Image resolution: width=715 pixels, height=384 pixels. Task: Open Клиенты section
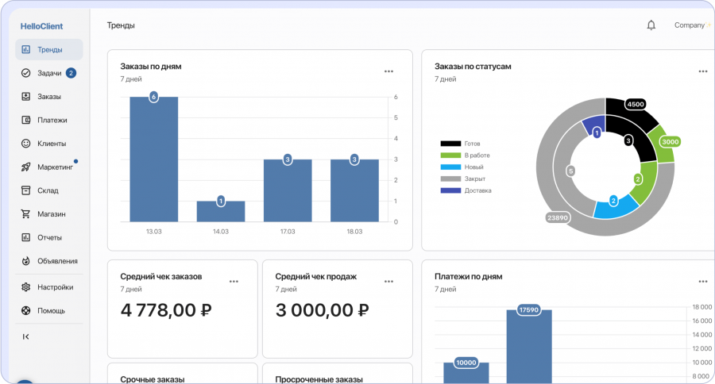(x=49, y=144)
